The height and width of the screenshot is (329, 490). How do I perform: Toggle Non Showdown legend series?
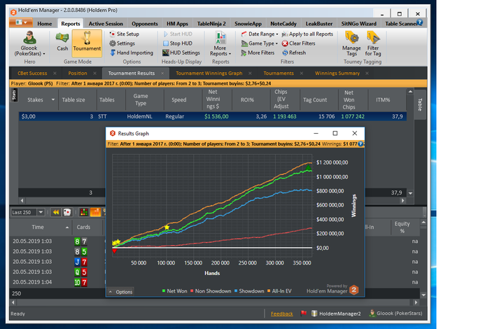[211, 291]
